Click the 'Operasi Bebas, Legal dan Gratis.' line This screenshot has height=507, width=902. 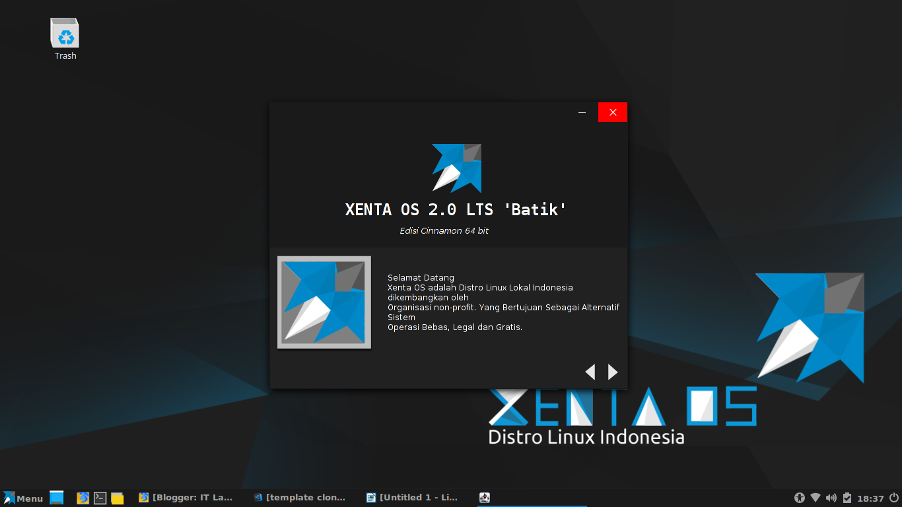point(455,327)
